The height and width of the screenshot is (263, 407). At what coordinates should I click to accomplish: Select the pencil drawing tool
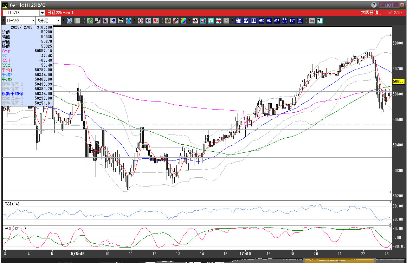pyautogui.click(x=90, y=21)
